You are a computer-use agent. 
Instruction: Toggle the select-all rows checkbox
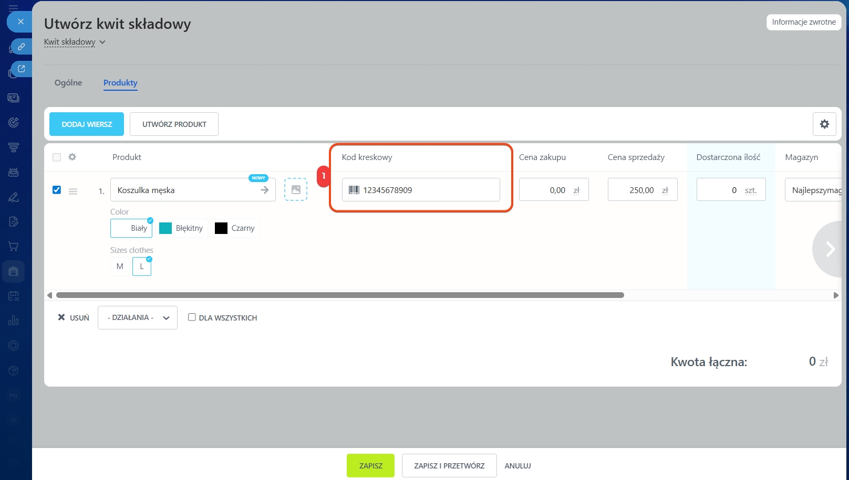(57, 157)
